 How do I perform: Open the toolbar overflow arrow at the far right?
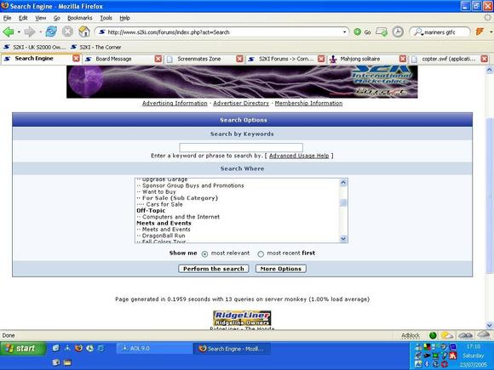point(491,31)
